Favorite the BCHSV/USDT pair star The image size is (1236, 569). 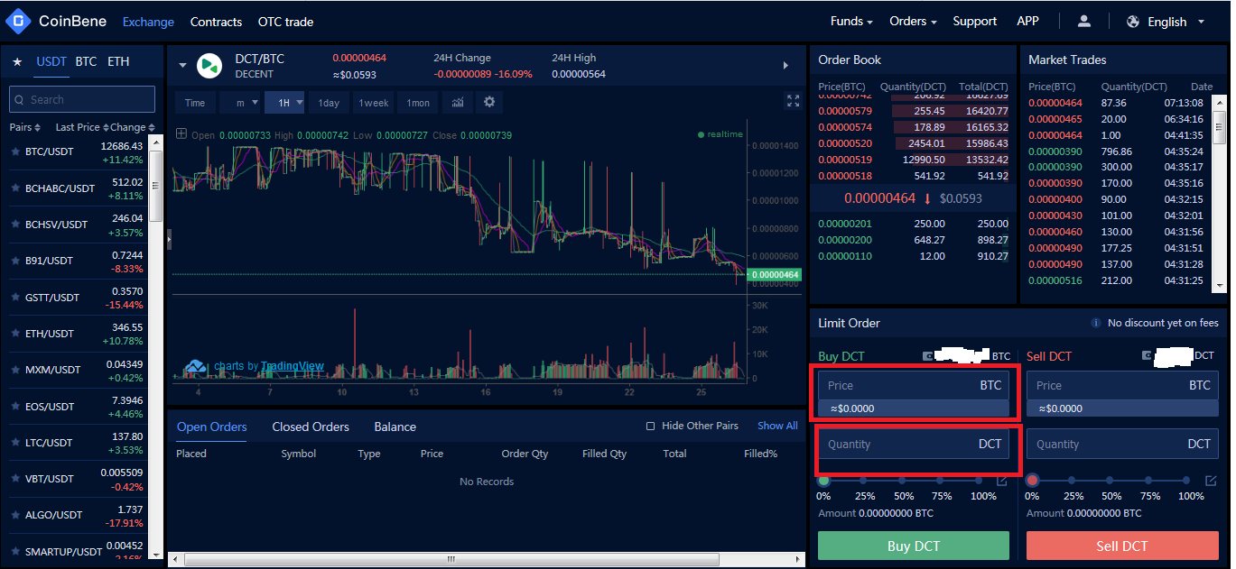coord(15,225)
